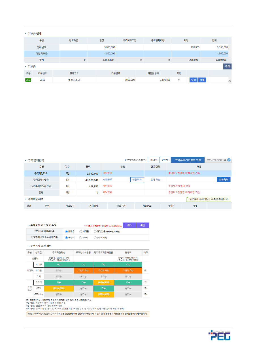The image size is (253, 358).
Task: Click the 추가 button to add donation
Action: (x=228, y=66)
